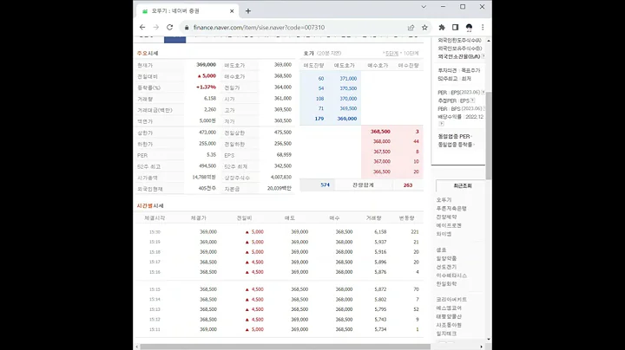Select the 전일대비 value ▲5,000 in 주요시세
This screenshot has width=625, height=350.
coord(207,76)
